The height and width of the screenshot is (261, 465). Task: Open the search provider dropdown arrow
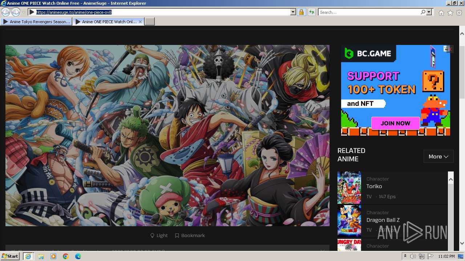click(429, 12)
